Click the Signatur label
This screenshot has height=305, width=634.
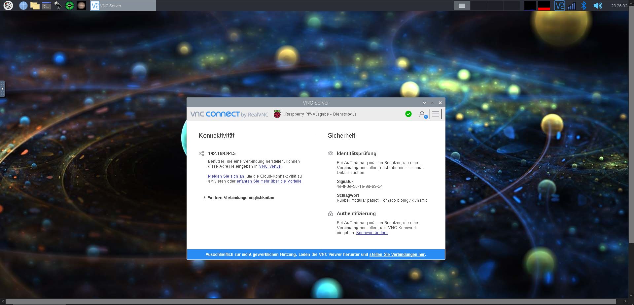pos(345,182)
